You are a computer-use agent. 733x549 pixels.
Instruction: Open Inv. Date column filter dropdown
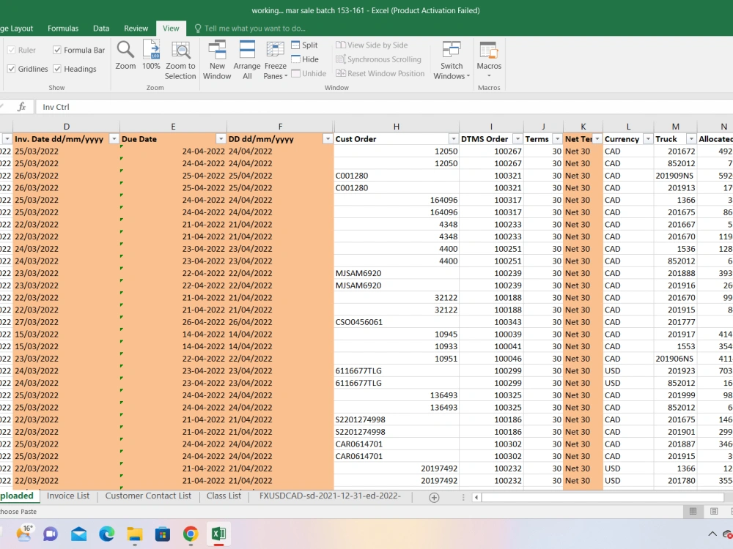(x=114, y=139)
